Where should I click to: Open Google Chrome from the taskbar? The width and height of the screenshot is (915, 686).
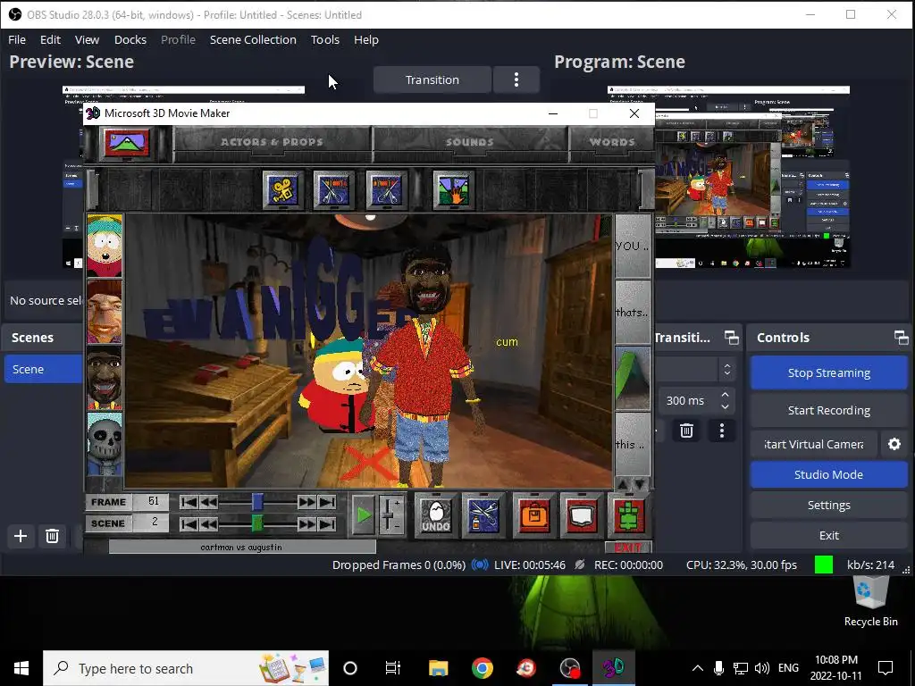point(482,668)
